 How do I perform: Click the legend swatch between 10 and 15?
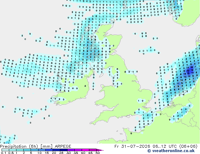[42, 150]
